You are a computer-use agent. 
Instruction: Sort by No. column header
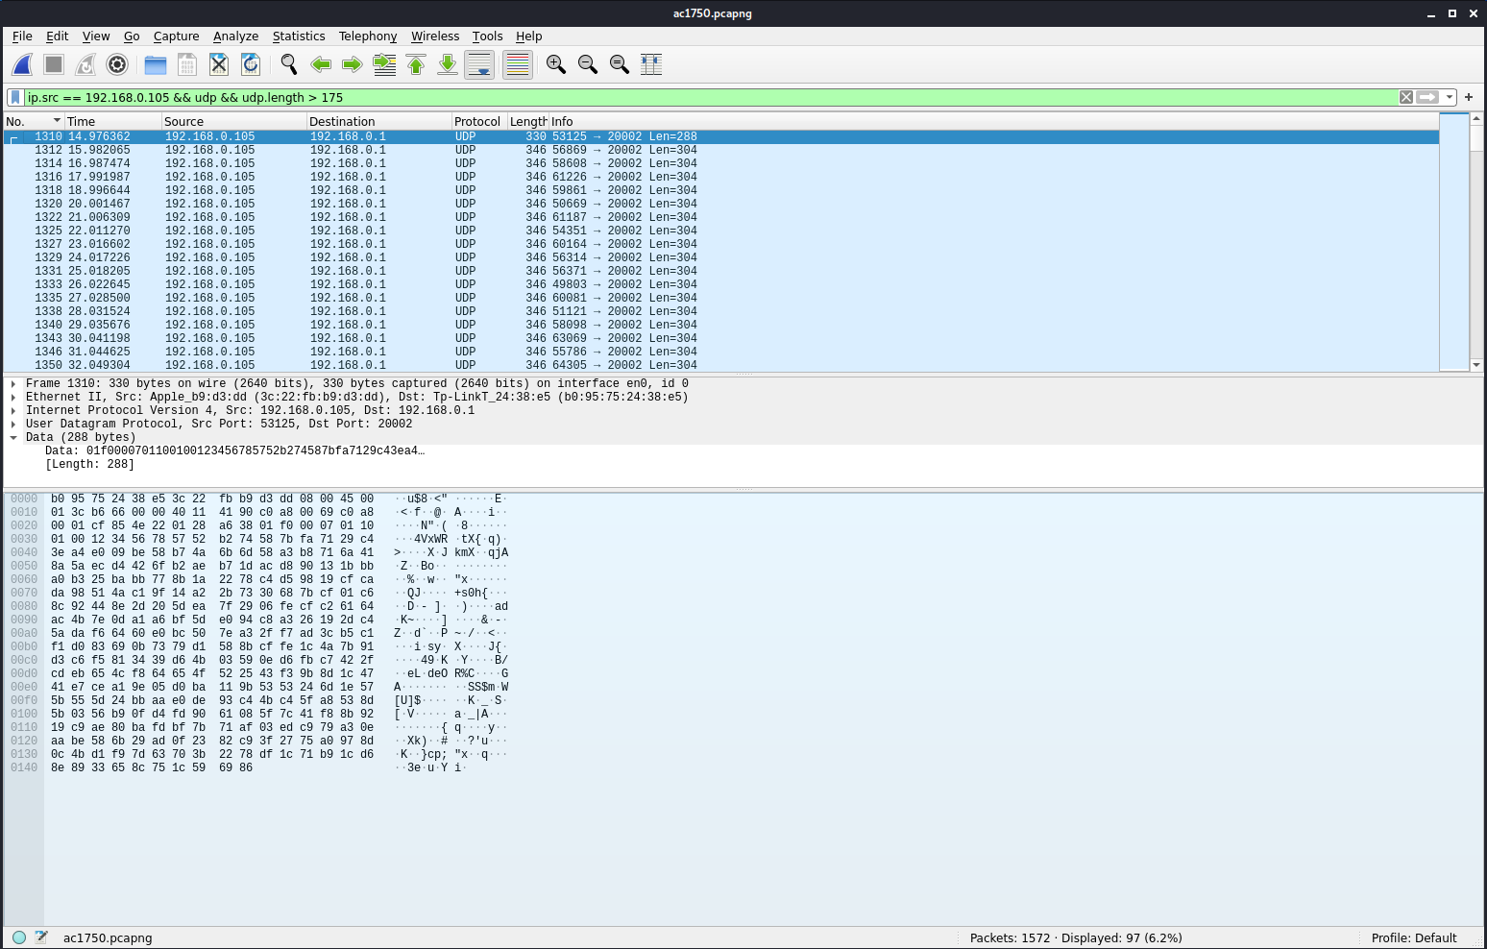tap(34, 121)
